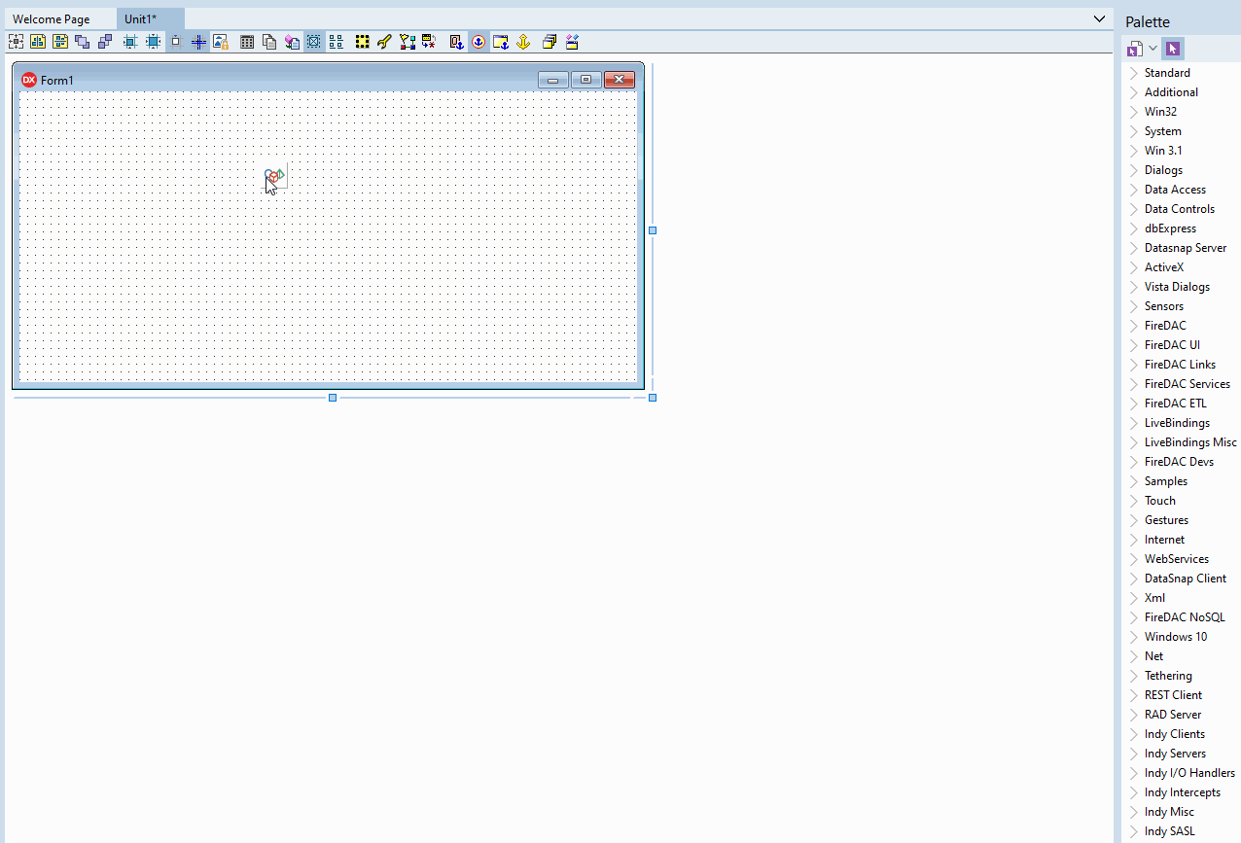Viewport: 1241px width, 843px height.
Task: Click Form1's minimize caption button
Action: click(x=553, y=80)
